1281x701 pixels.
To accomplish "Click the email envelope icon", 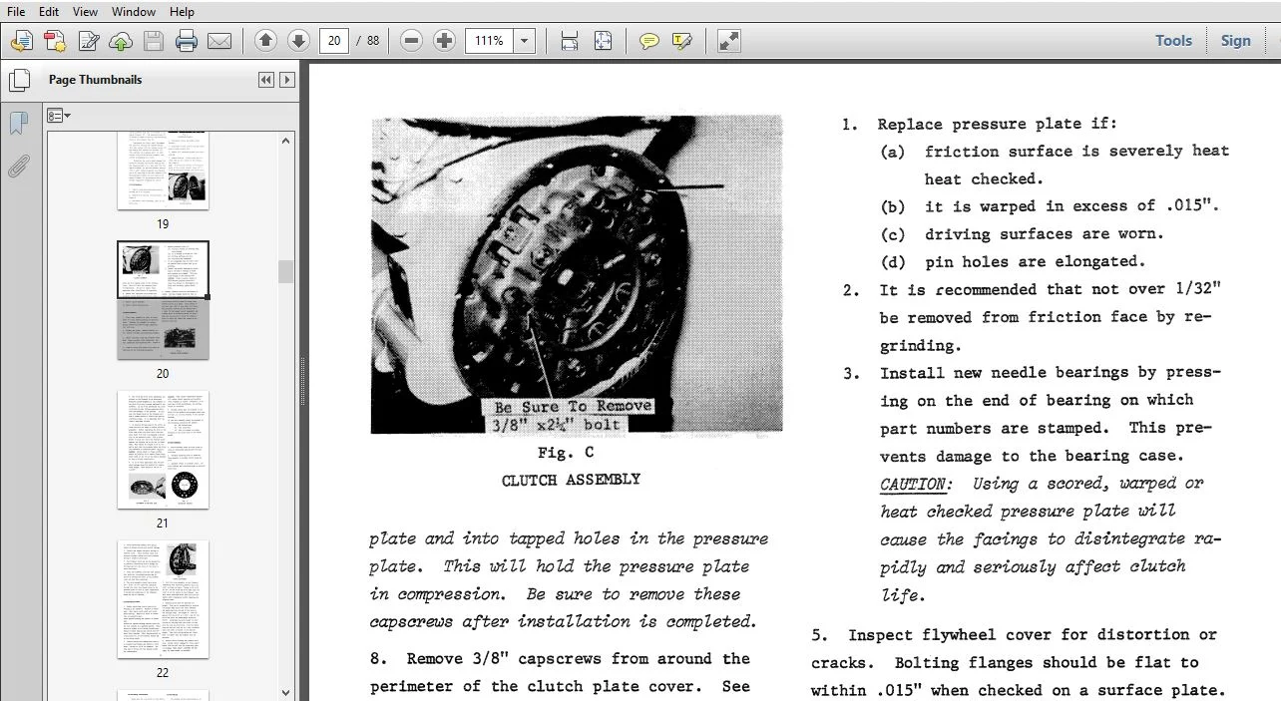I will click(x=219, y=41).
